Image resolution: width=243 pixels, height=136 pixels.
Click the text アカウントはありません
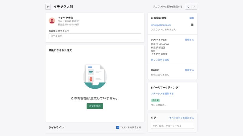163,29
